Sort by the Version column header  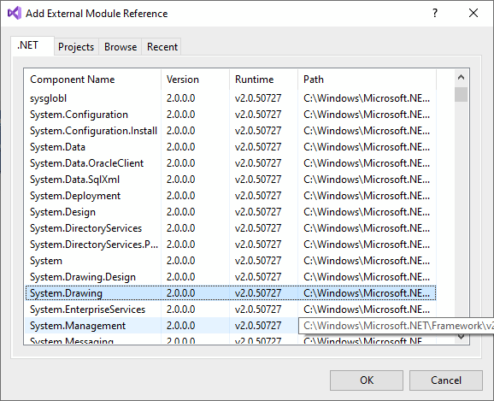tap(195, 80)
